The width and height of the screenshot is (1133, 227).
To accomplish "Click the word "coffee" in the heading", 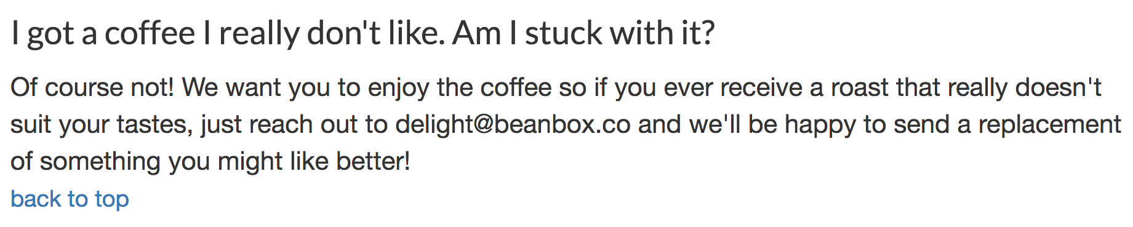I will tap(150, 33).
